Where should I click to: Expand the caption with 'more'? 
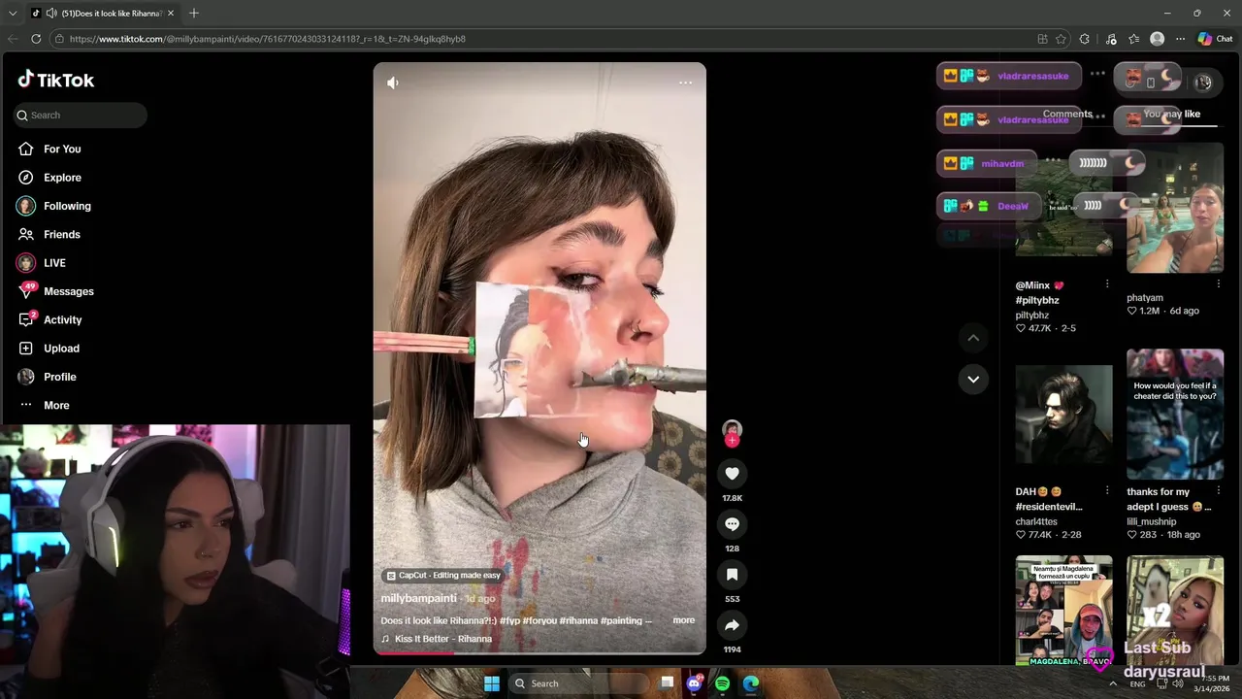click(x=684, y=620)
